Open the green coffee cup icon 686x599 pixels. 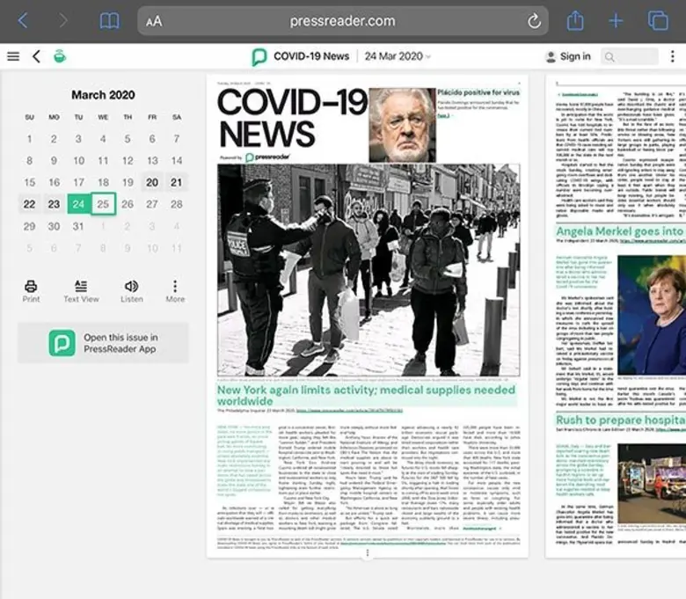pos(60,56)
